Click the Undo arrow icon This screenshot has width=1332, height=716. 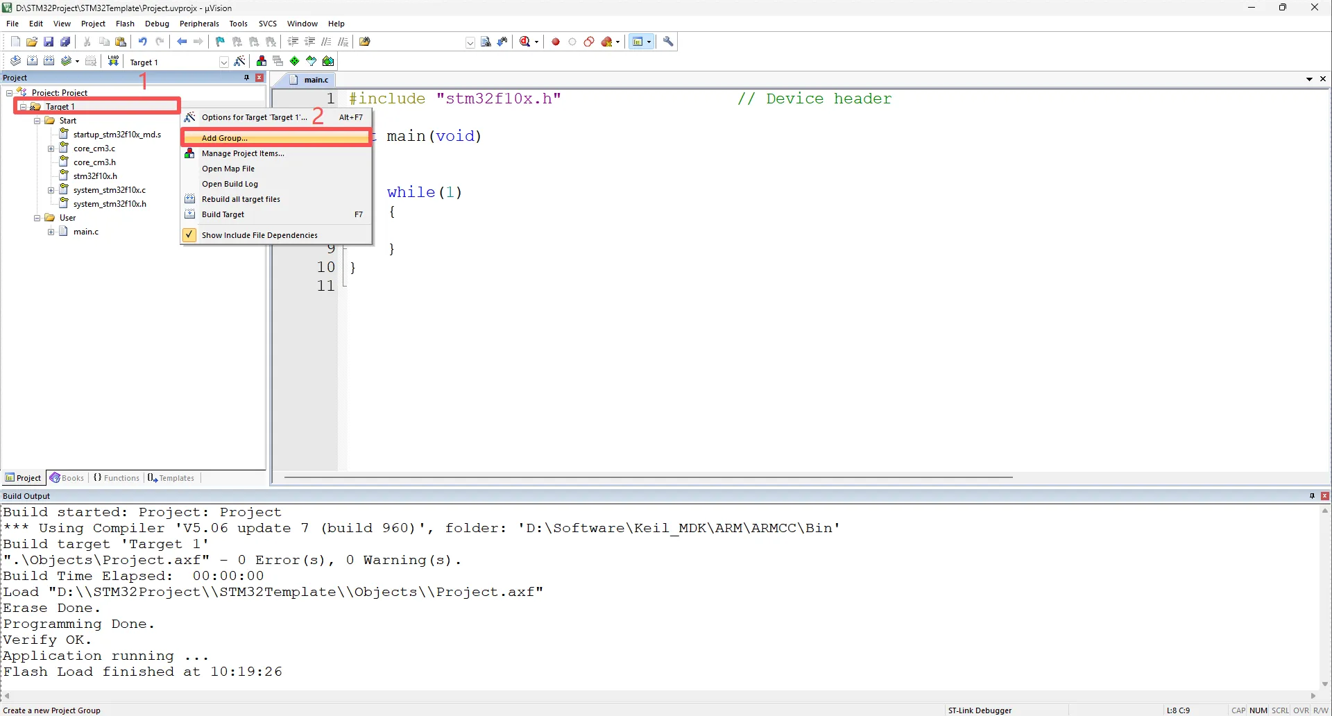pyautogui.click(x=142, y=42)
